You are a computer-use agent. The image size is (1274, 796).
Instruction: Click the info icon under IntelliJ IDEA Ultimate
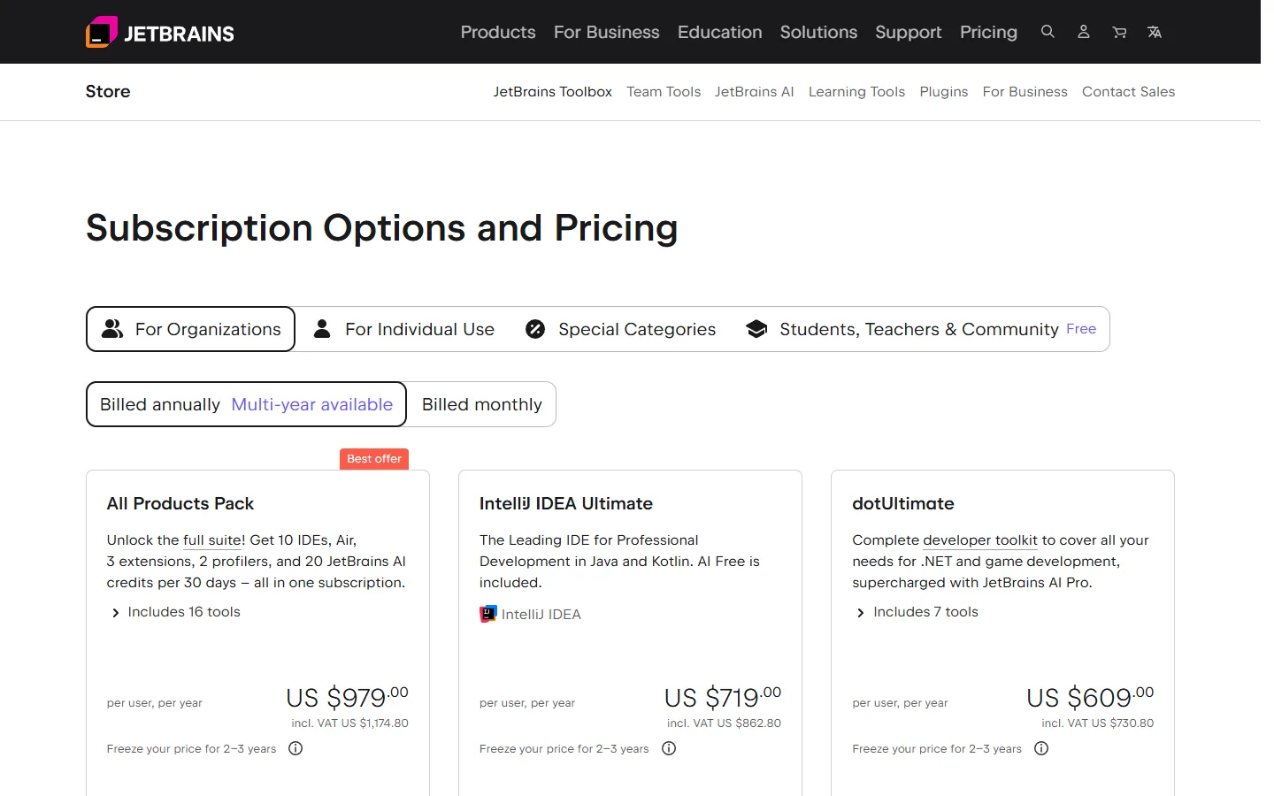(669, 748)
